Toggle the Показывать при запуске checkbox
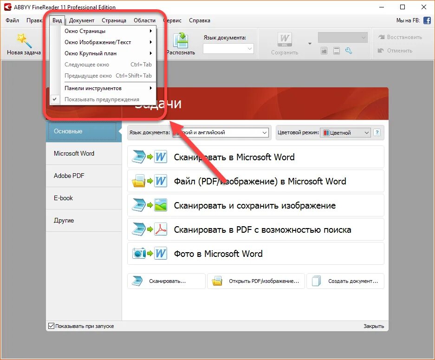 click(x=52, y=326)
